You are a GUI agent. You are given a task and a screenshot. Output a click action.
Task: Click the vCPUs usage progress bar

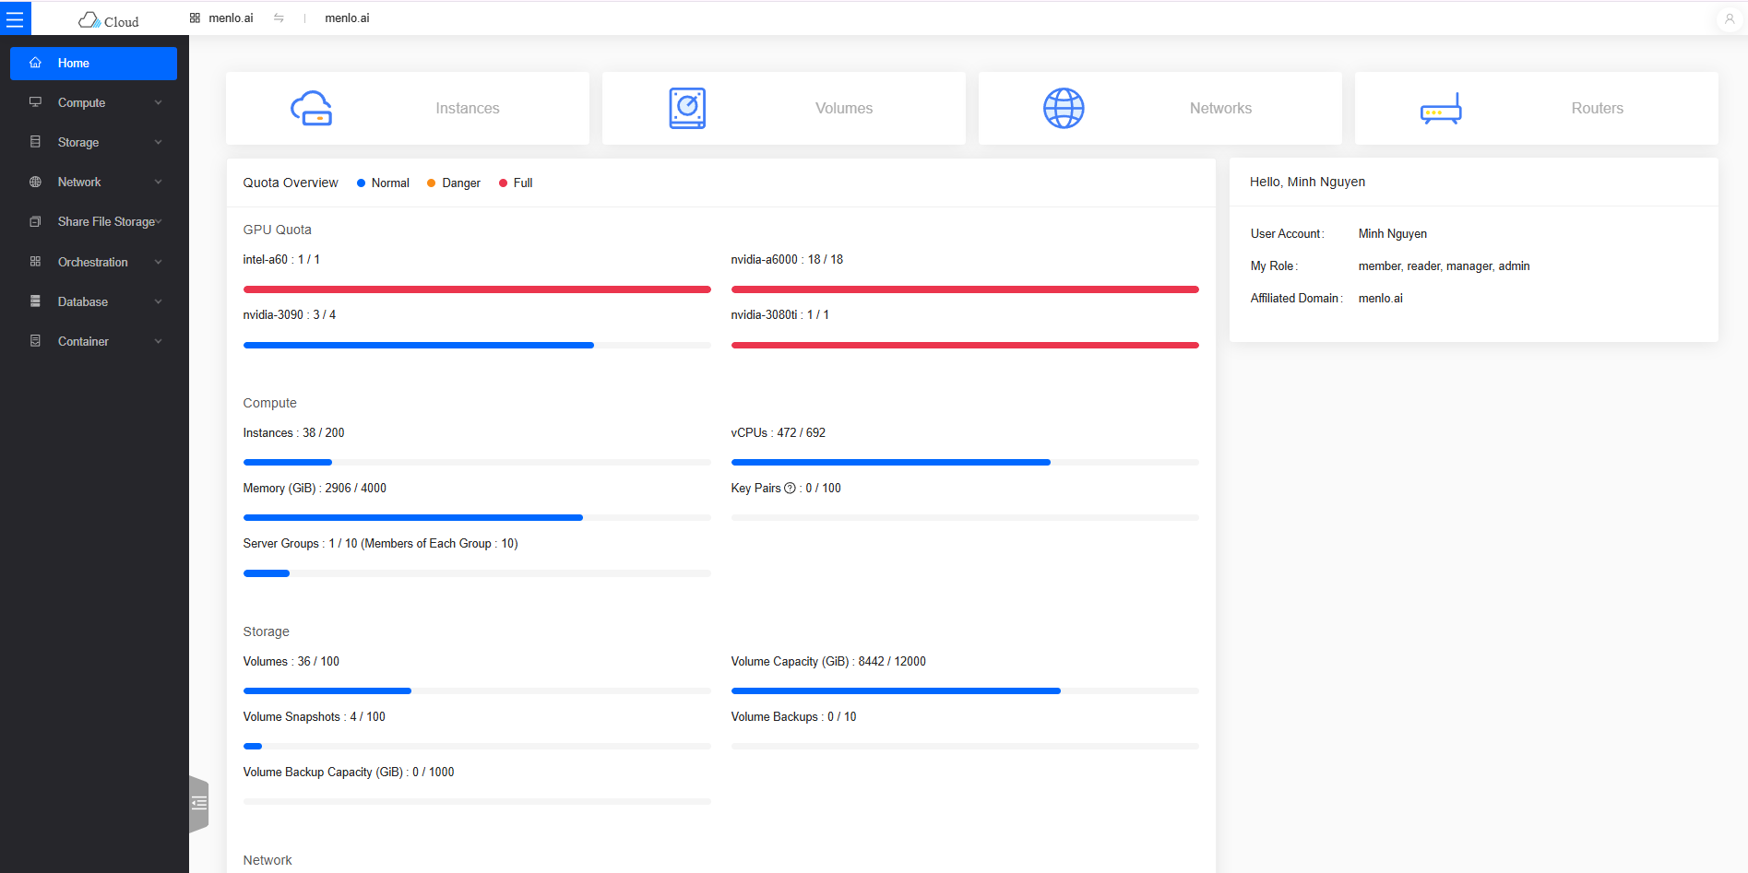(964, 462)
